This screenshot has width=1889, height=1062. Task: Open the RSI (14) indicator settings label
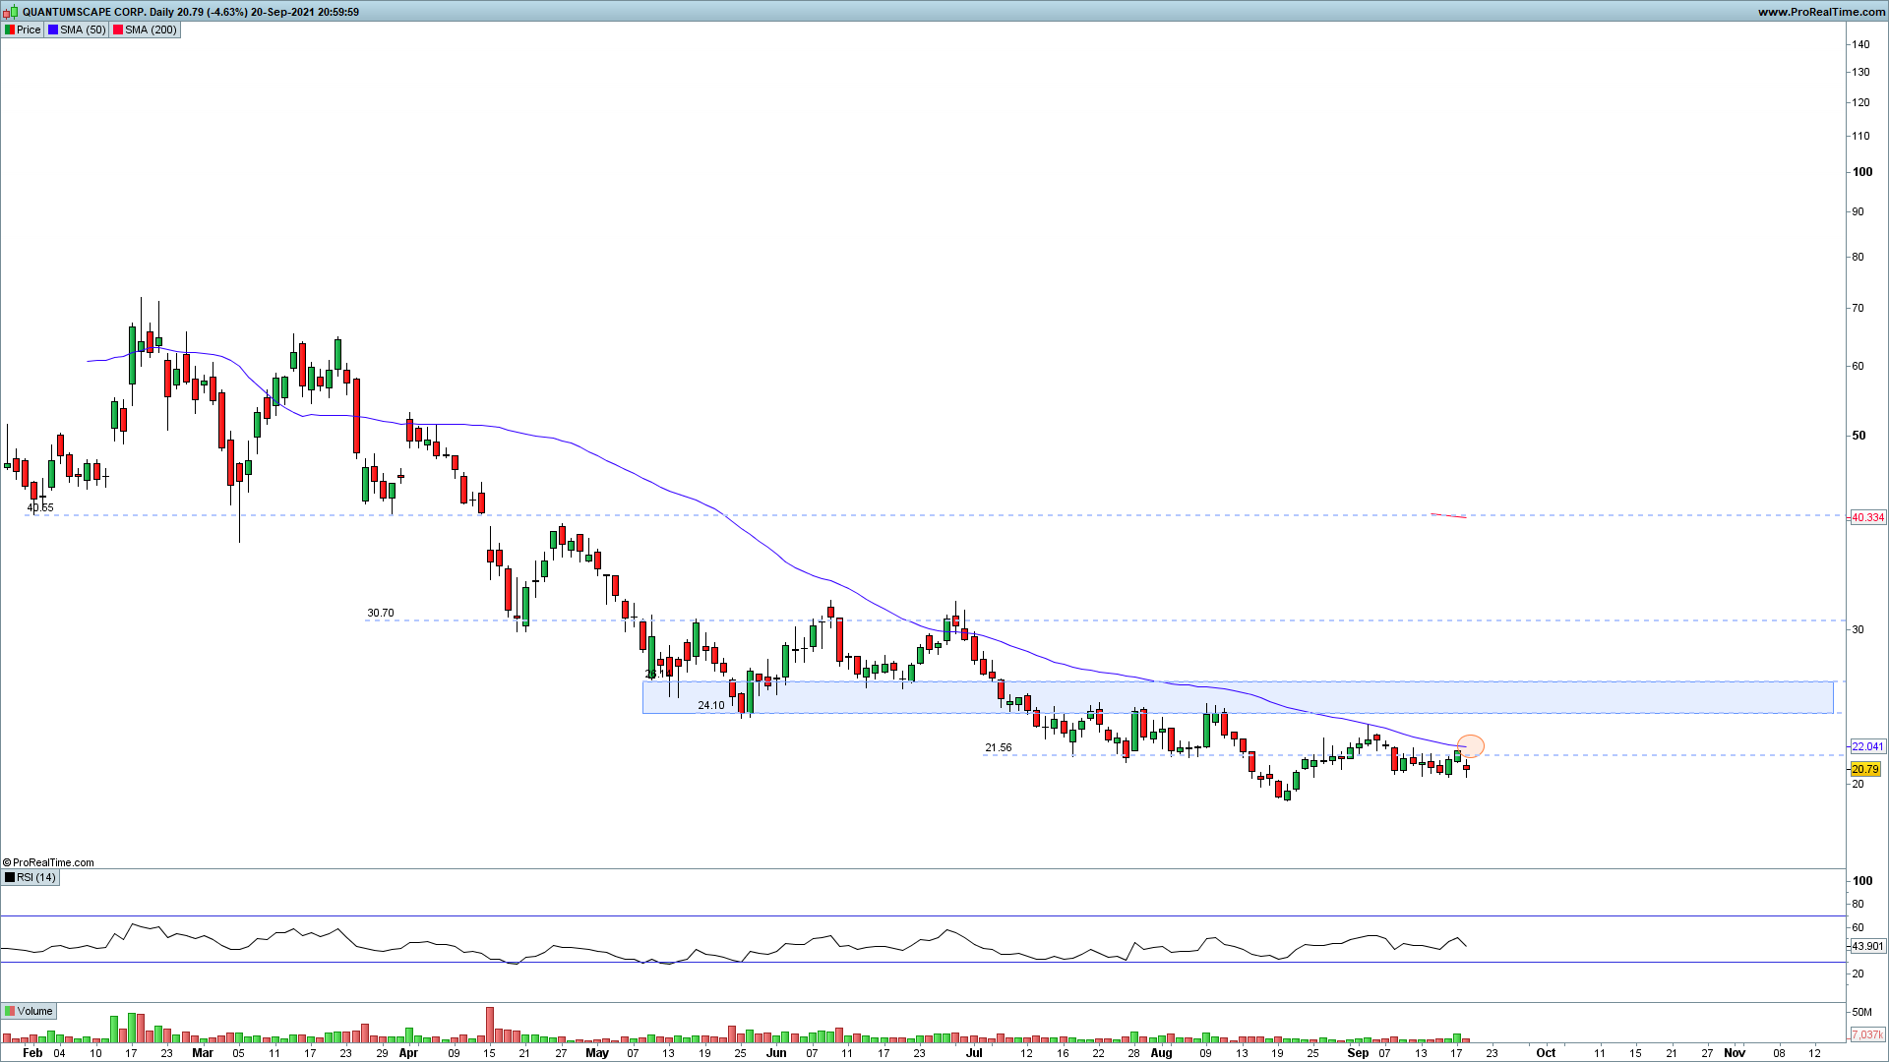pos(35,877)
